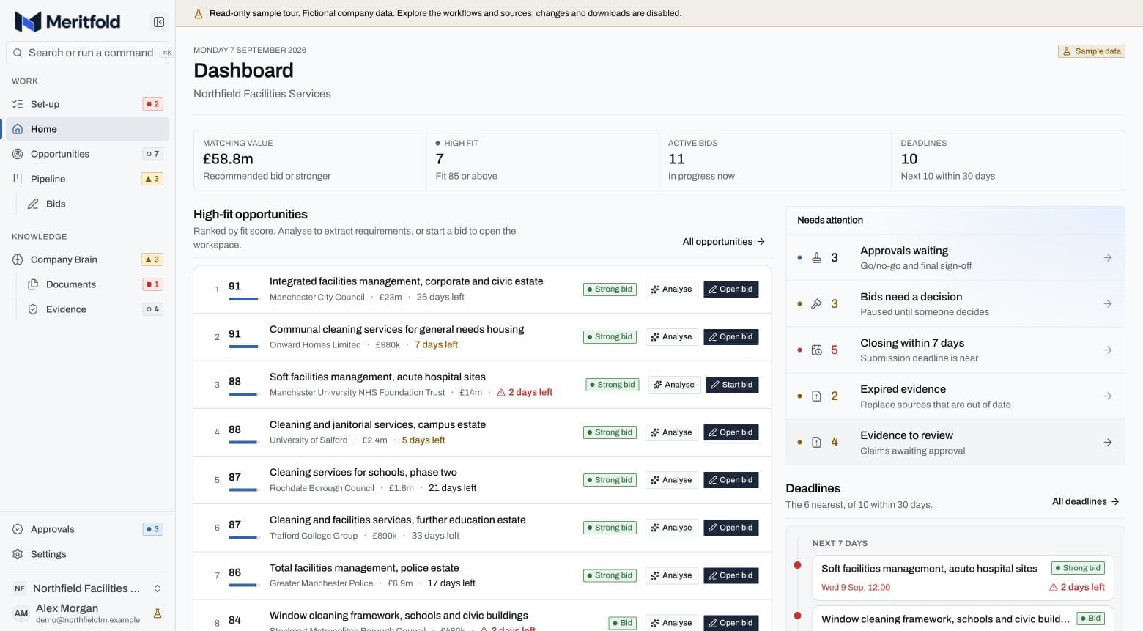This screenshot has width=1143, height=631.
Task: Open Expired evidence arrow
Action: pos(1108,396)
